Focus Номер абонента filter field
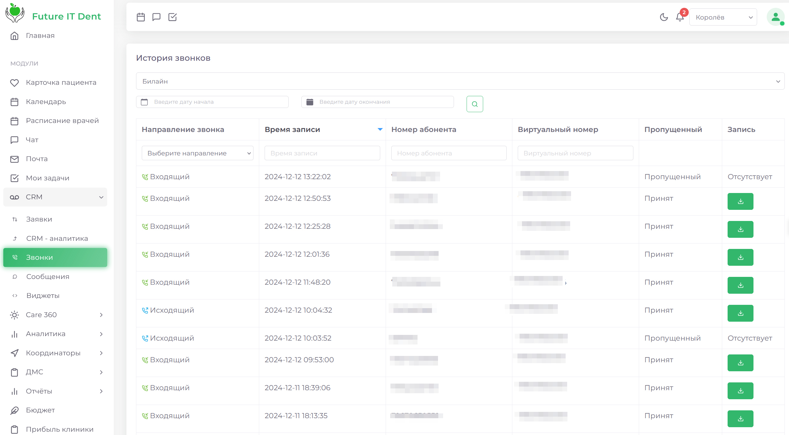This screenshot has height=435, width=789. tap(449, 153)
